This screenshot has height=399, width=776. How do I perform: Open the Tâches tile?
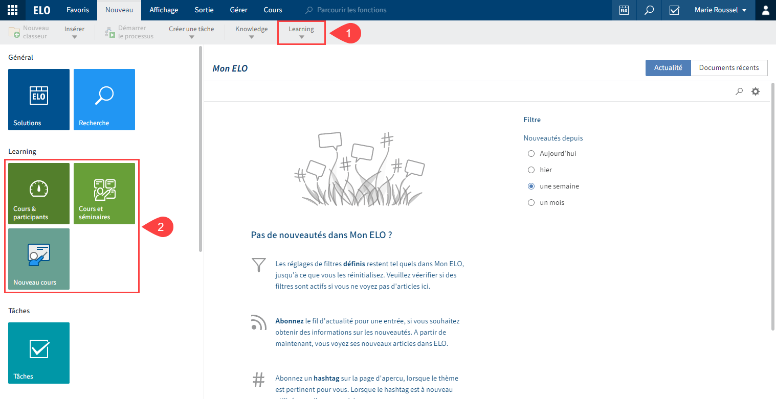click(x=39, y=353)
